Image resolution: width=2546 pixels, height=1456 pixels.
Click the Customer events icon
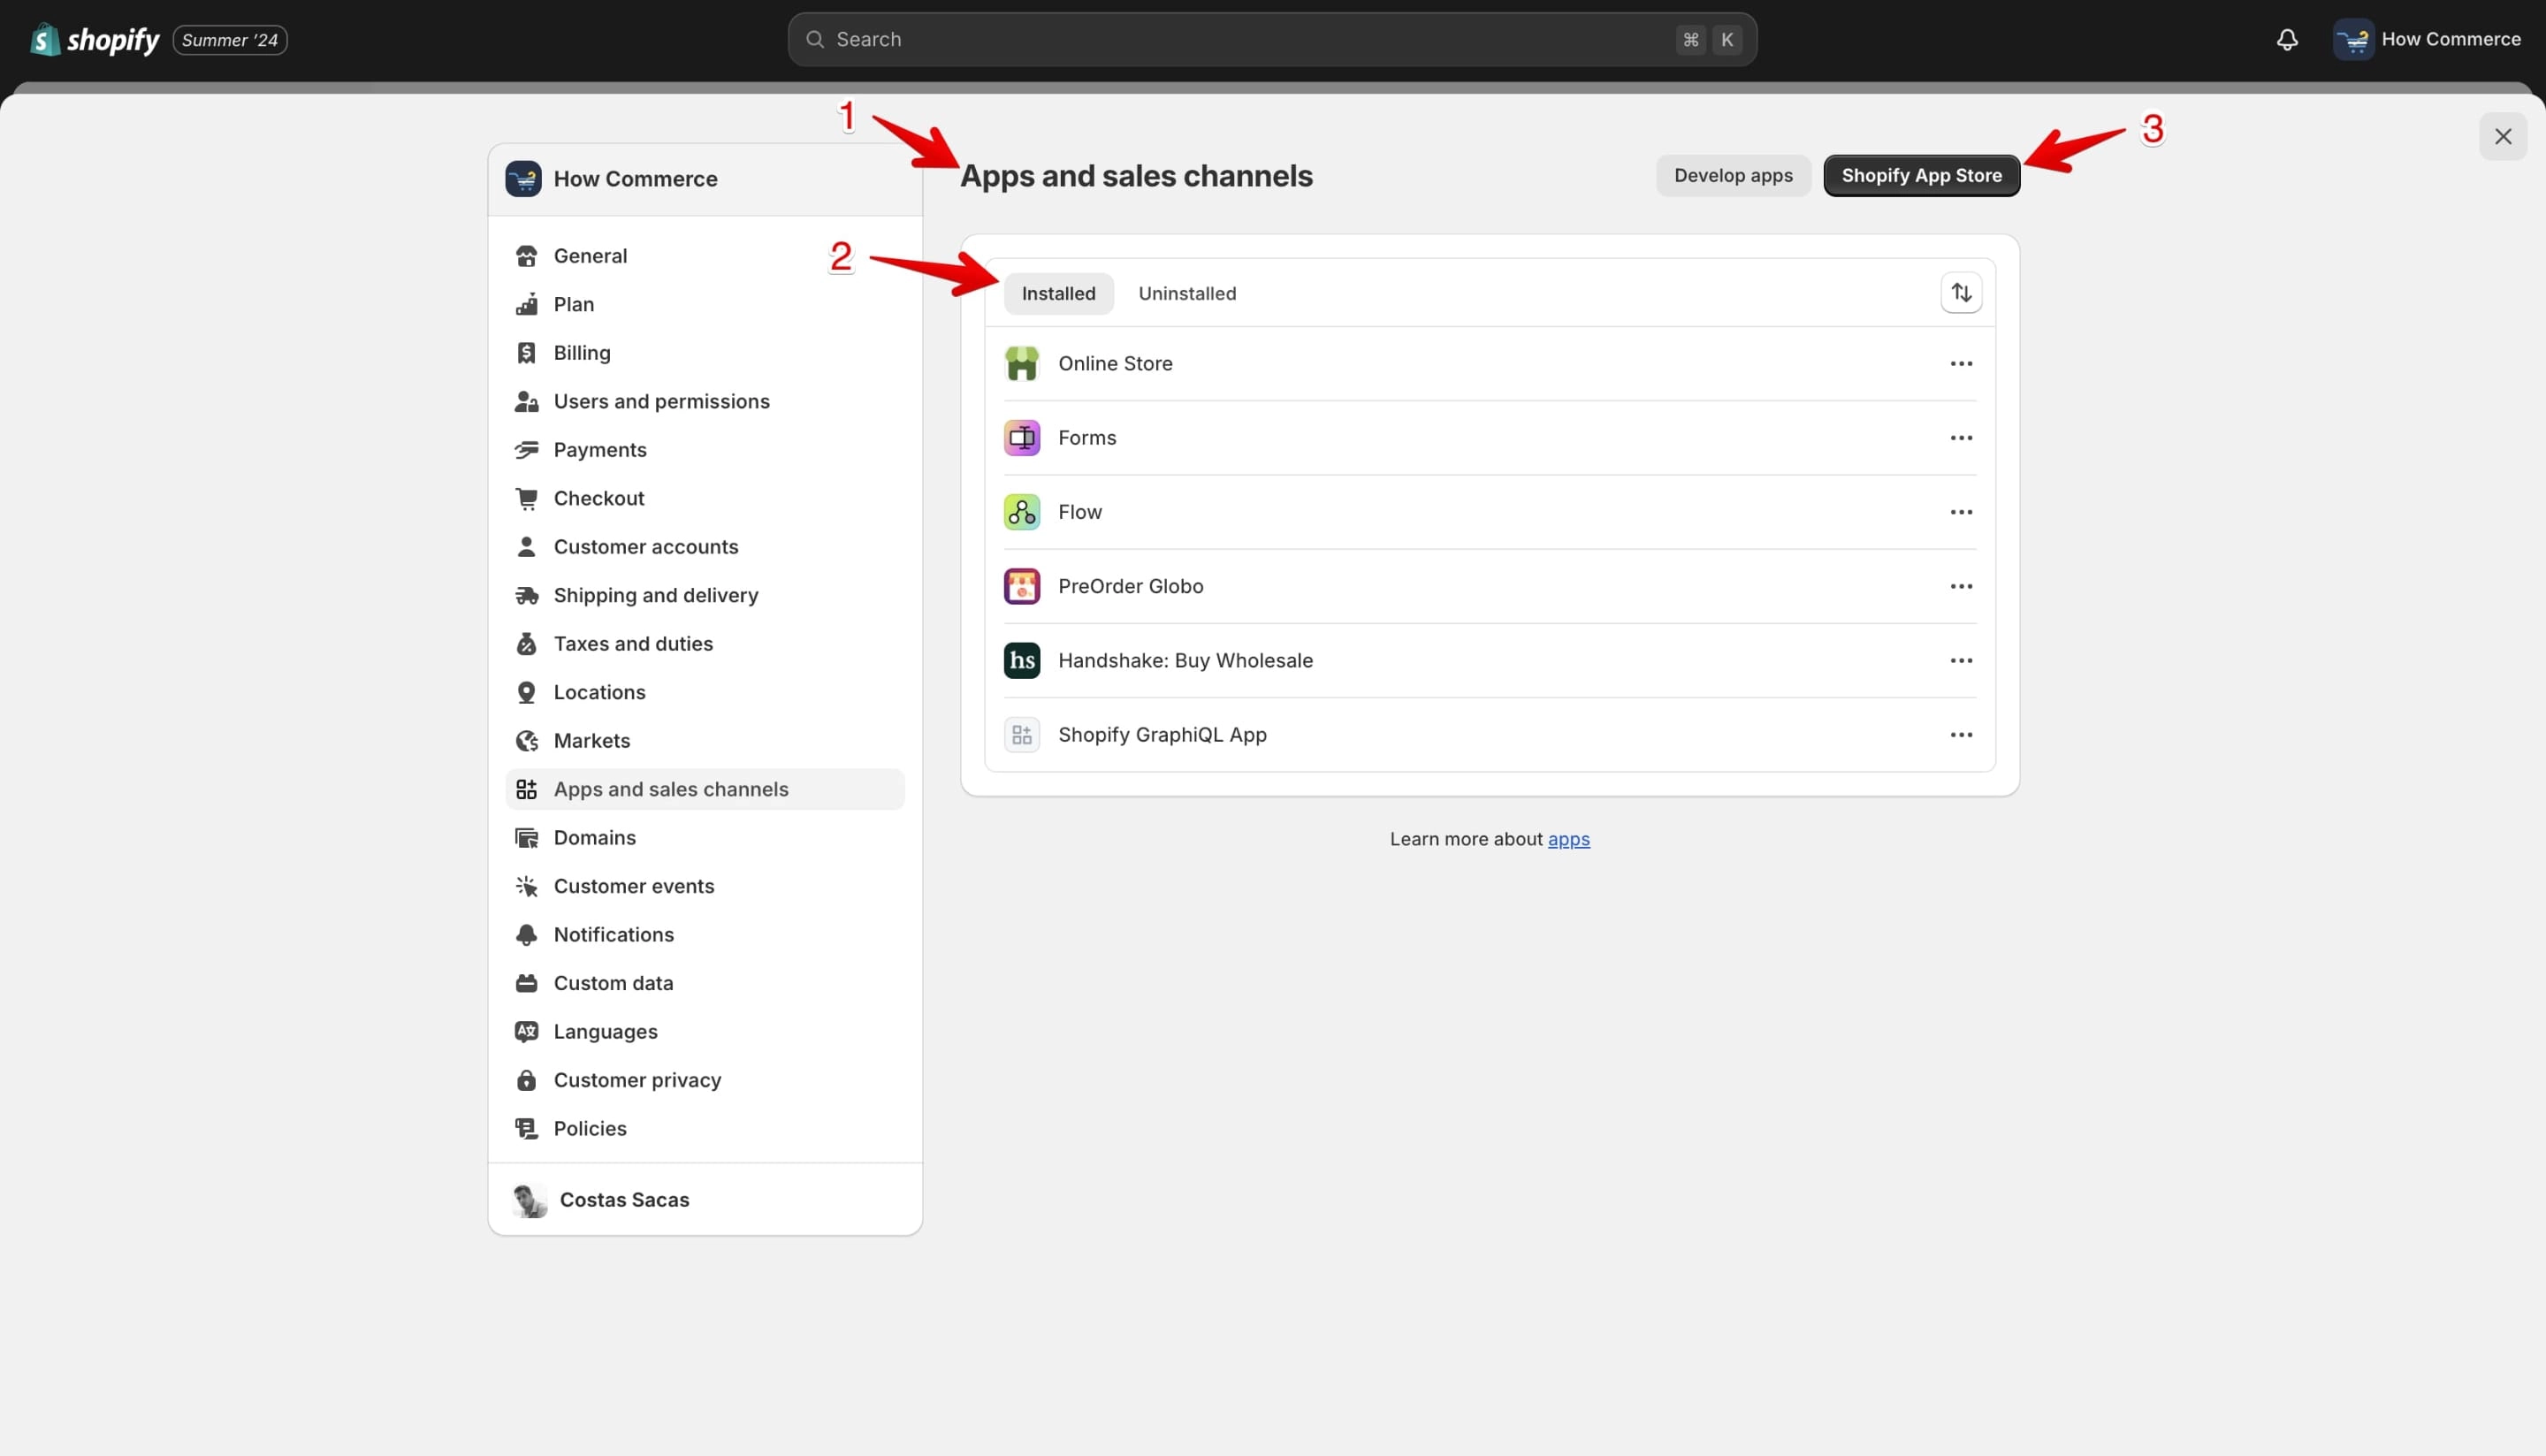tap(526, 886)
